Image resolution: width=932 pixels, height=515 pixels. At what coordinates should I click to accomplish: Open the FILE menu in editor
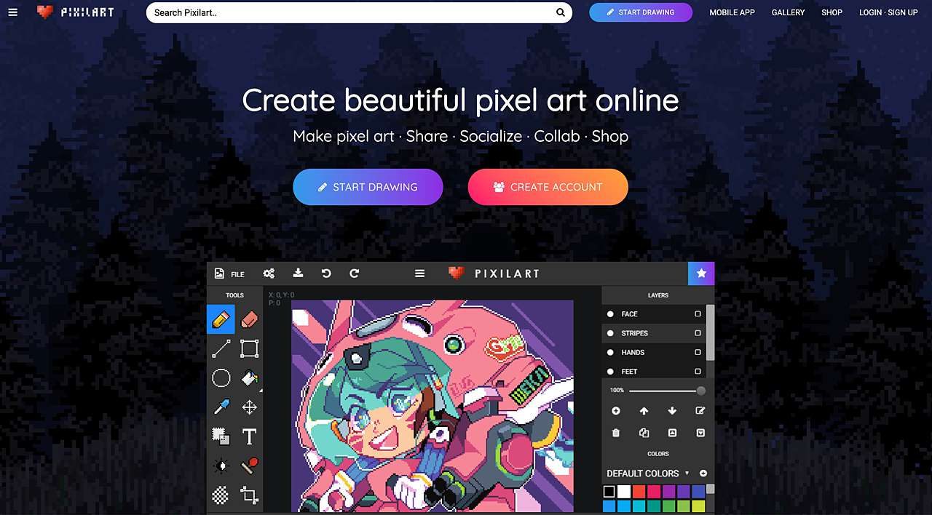click(230, 274)
